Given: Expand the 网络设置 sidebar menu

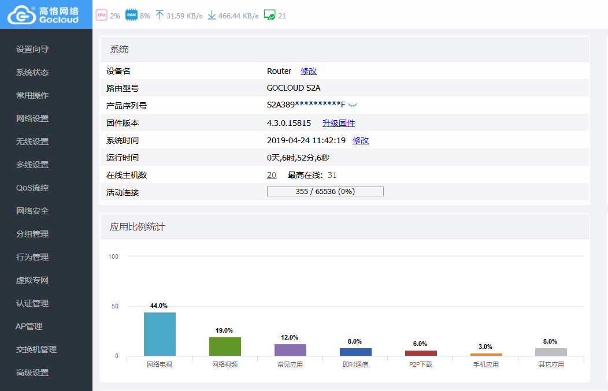Looking at the screenshot, I should (x=32, y=118).
